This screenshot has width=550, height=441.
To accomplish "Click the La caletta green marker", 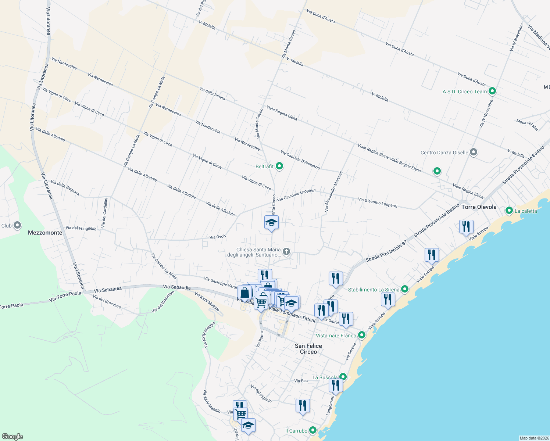I will pyautogui.click(x=509, y=211).
